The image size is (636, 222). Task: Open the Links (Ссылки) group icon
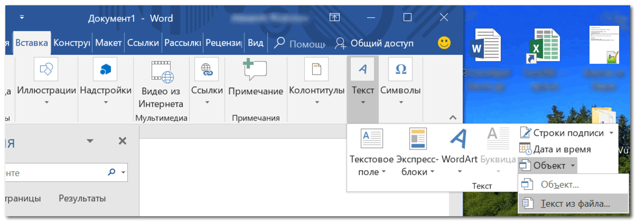[206, 69]
